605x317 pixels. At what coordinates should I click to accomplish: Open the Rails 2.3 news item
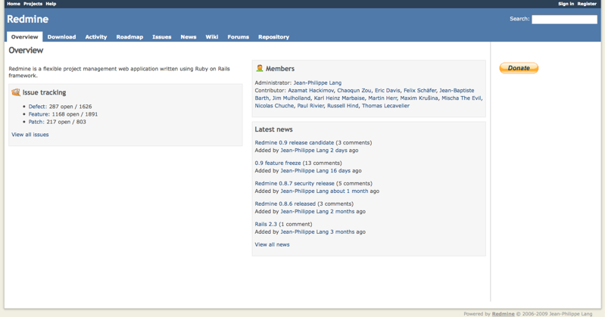[266, 225]
